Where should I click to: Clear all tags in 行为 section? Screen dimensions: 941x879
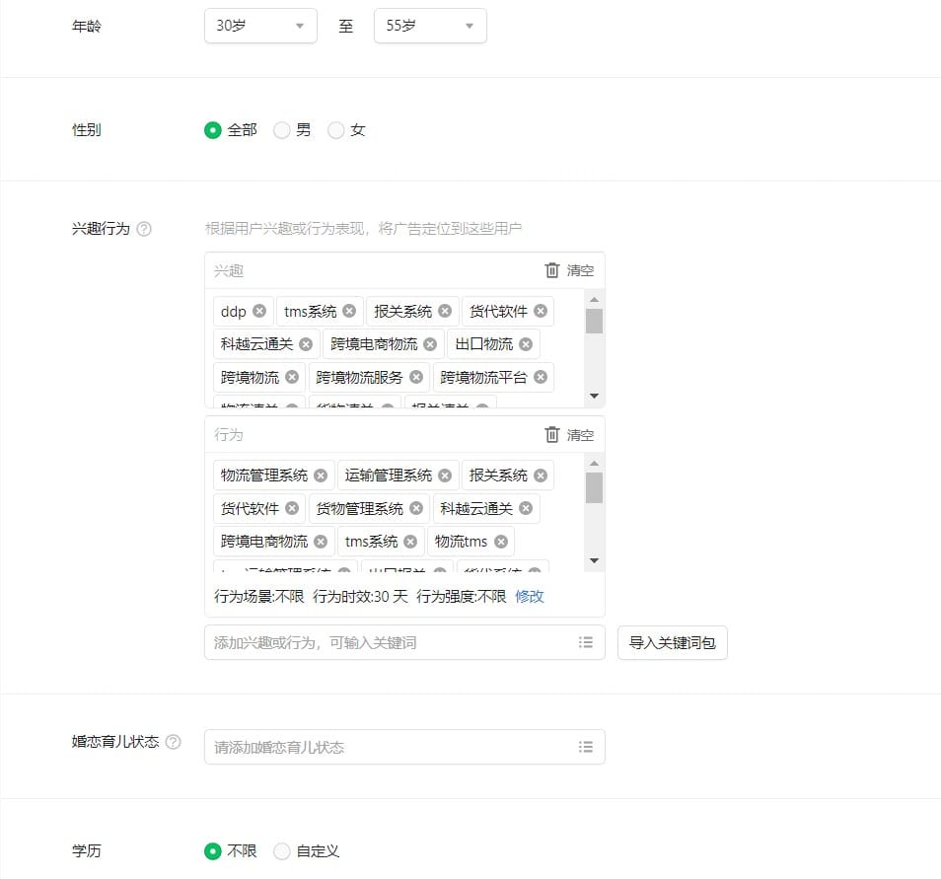click(569, 435)
